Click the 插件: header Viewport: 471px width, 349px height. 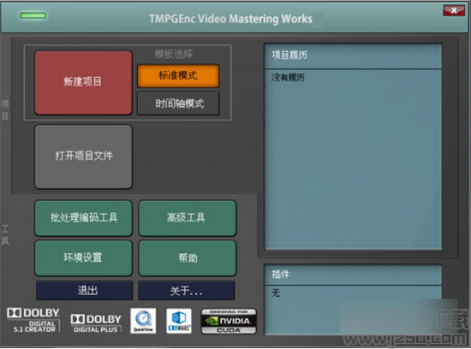click(x=353, y=275)
